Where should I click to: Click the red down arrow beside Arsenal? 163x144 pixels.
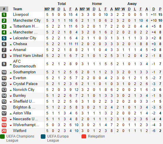click(x=11, y=50)
